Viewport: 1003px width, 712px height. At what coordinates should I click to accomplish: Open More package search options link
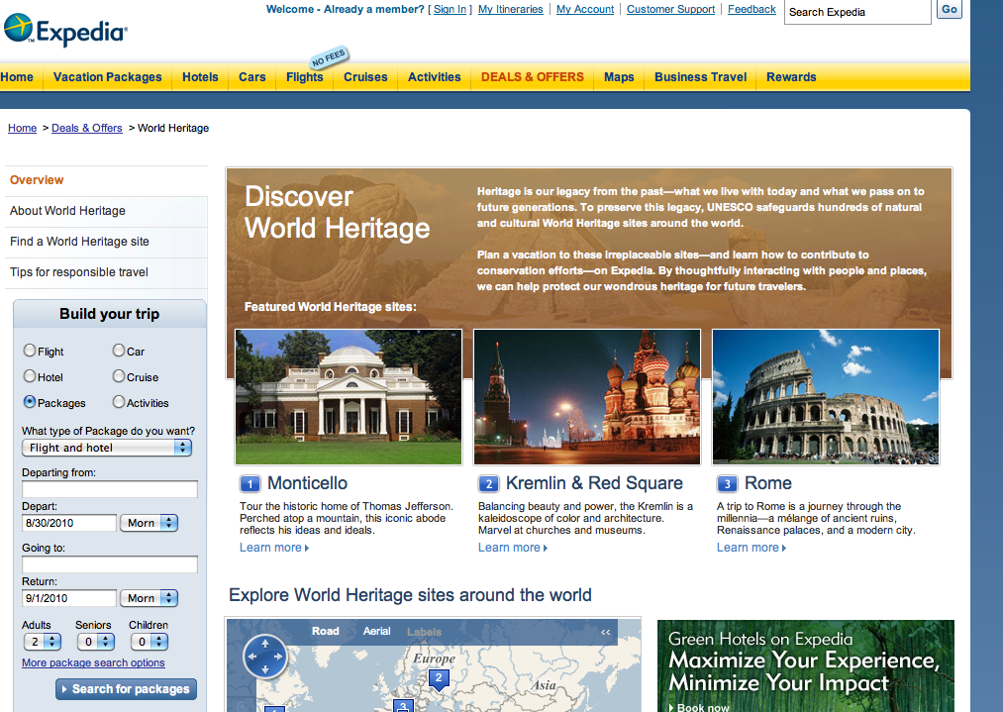point(93,662)
